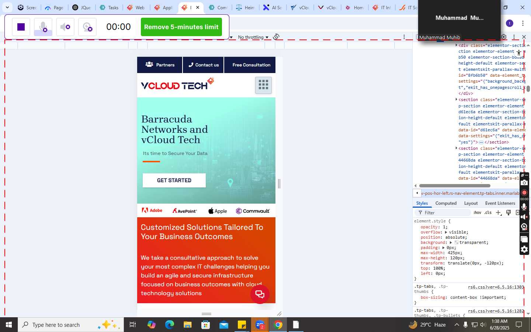Open transparent background color swatch

pos(457,243)
